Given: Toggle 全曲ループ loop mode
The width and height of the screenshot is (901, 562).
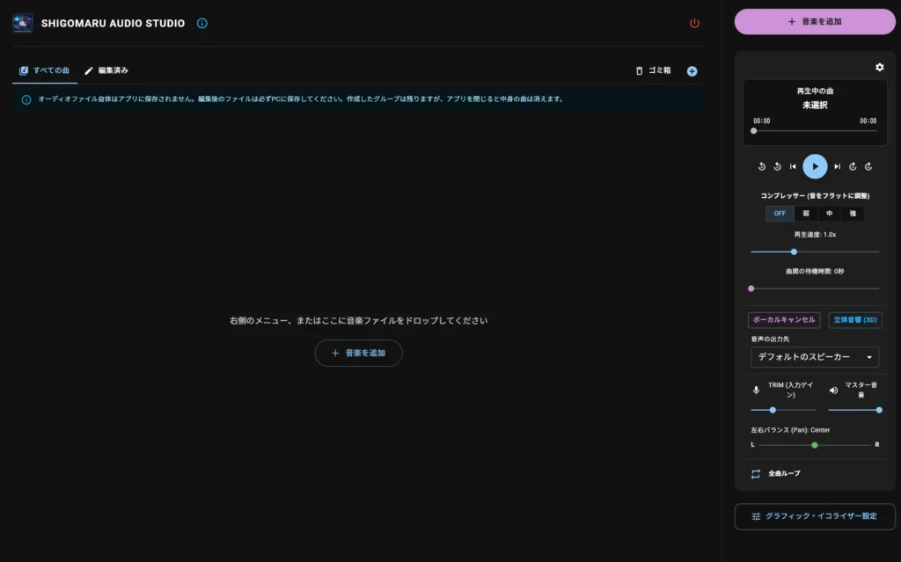Looking at the screenshot, I should pyautogui.click(x=775, y=473).
